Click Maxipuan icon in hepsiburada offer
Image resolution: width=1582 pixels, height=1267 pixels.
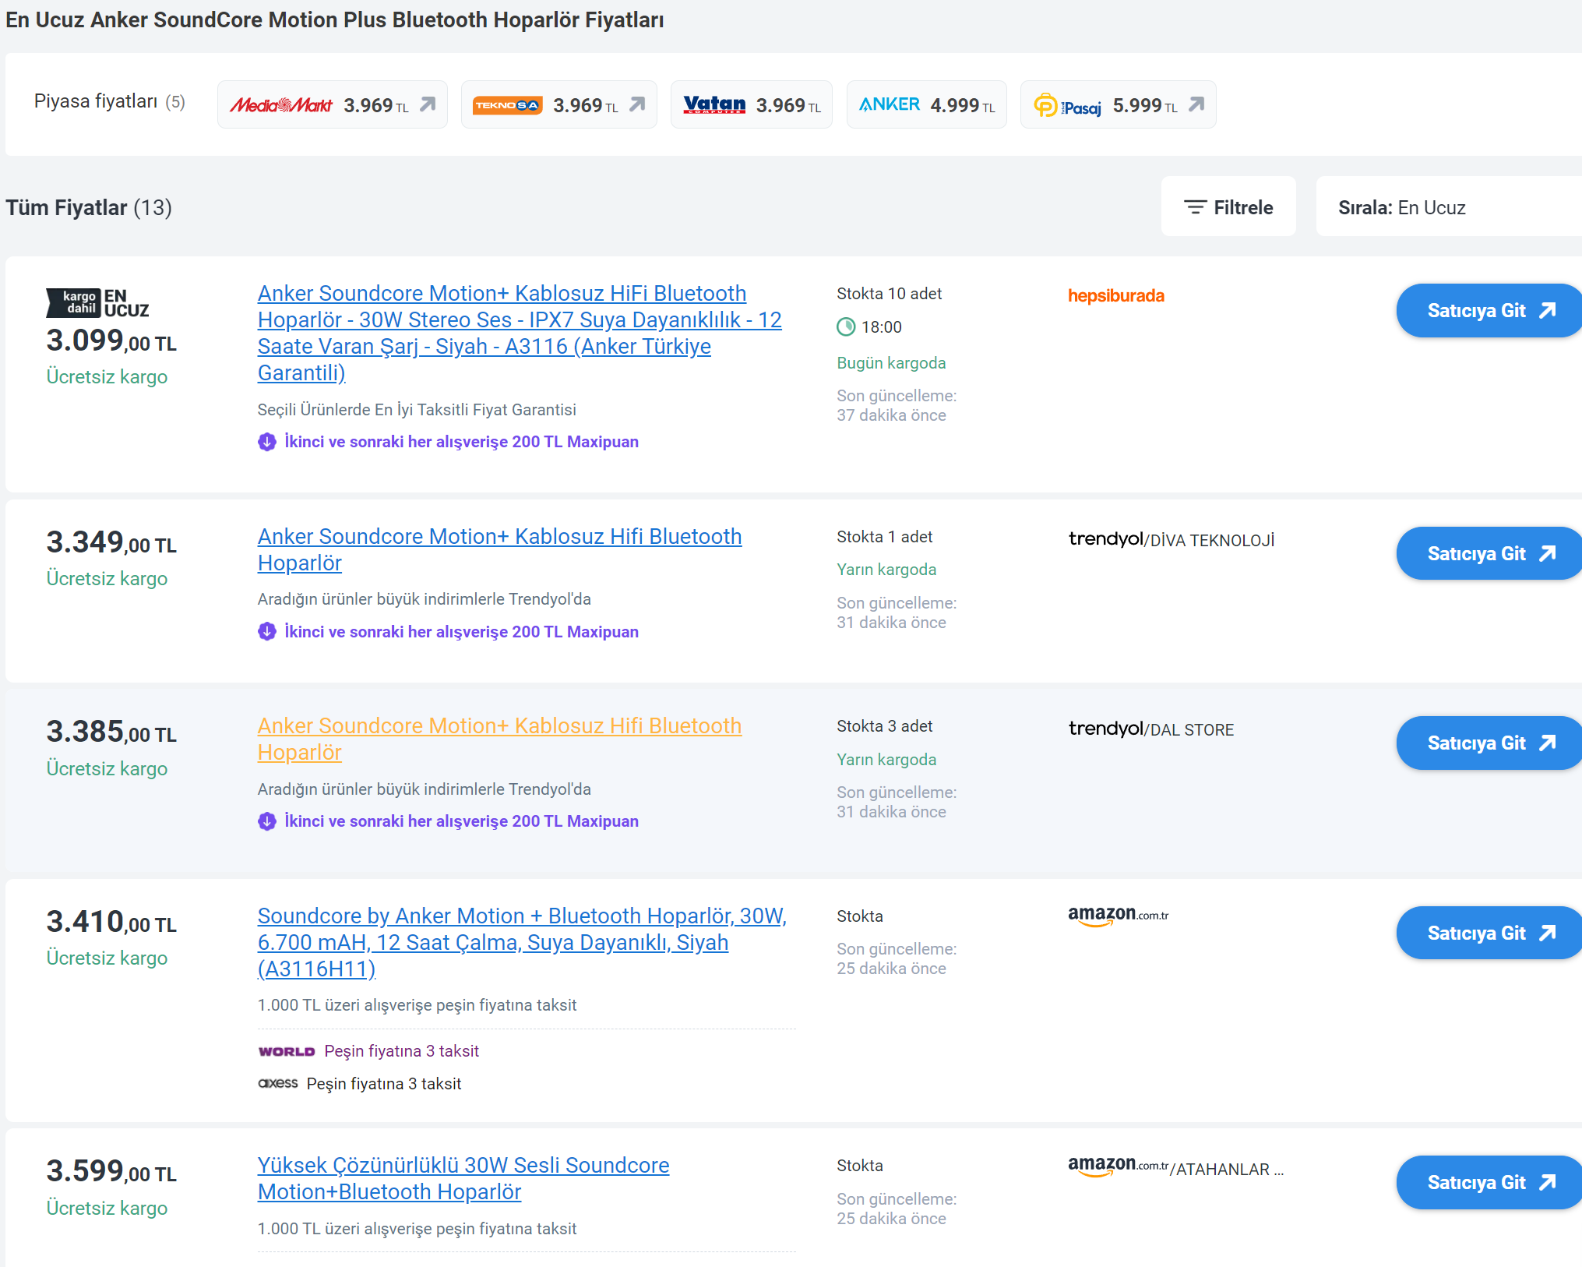(267, 442)
